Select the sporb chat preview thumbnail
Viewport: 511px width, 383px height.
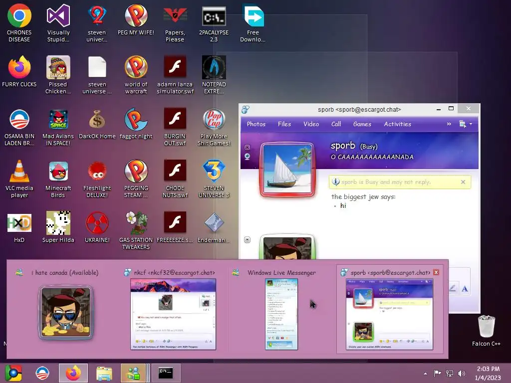[x=390, y=309]
